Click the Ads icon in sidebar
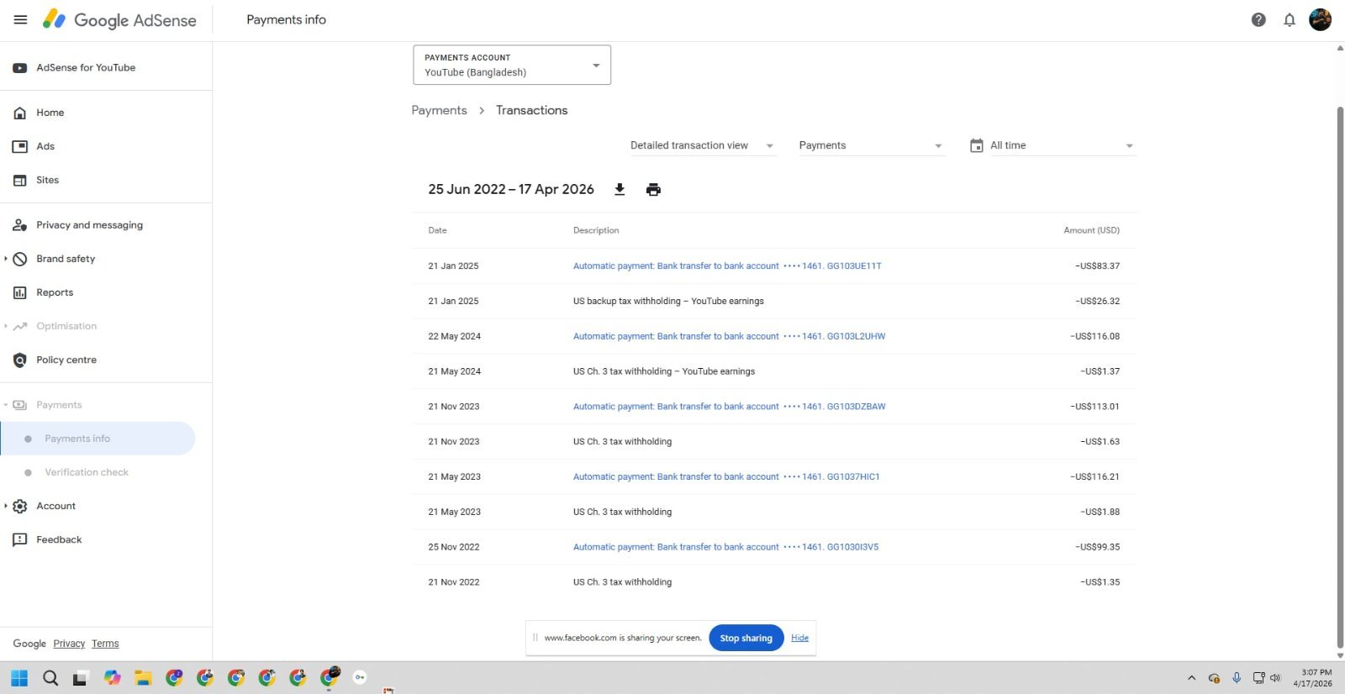The image size is (1345, 694). 20,146
